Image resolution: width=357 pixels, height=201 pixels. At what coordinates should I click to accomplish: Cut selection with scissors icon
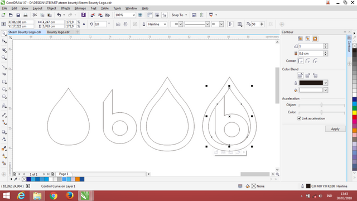35,15
